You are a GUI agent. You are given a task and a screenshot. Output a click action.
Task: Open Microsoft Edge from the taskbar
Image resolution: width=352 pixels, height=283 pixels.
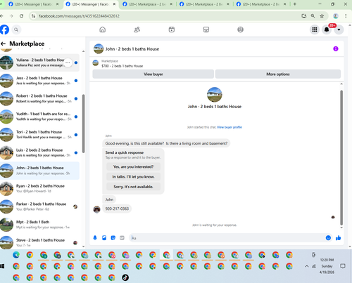click(16, 255)
